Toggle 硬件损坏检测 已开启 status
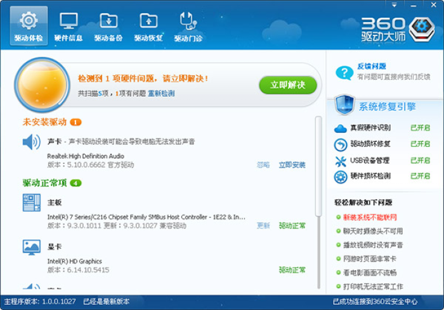The height and width of the screenshot is (310, 444). pyautogui.click(x=420, y=176)
